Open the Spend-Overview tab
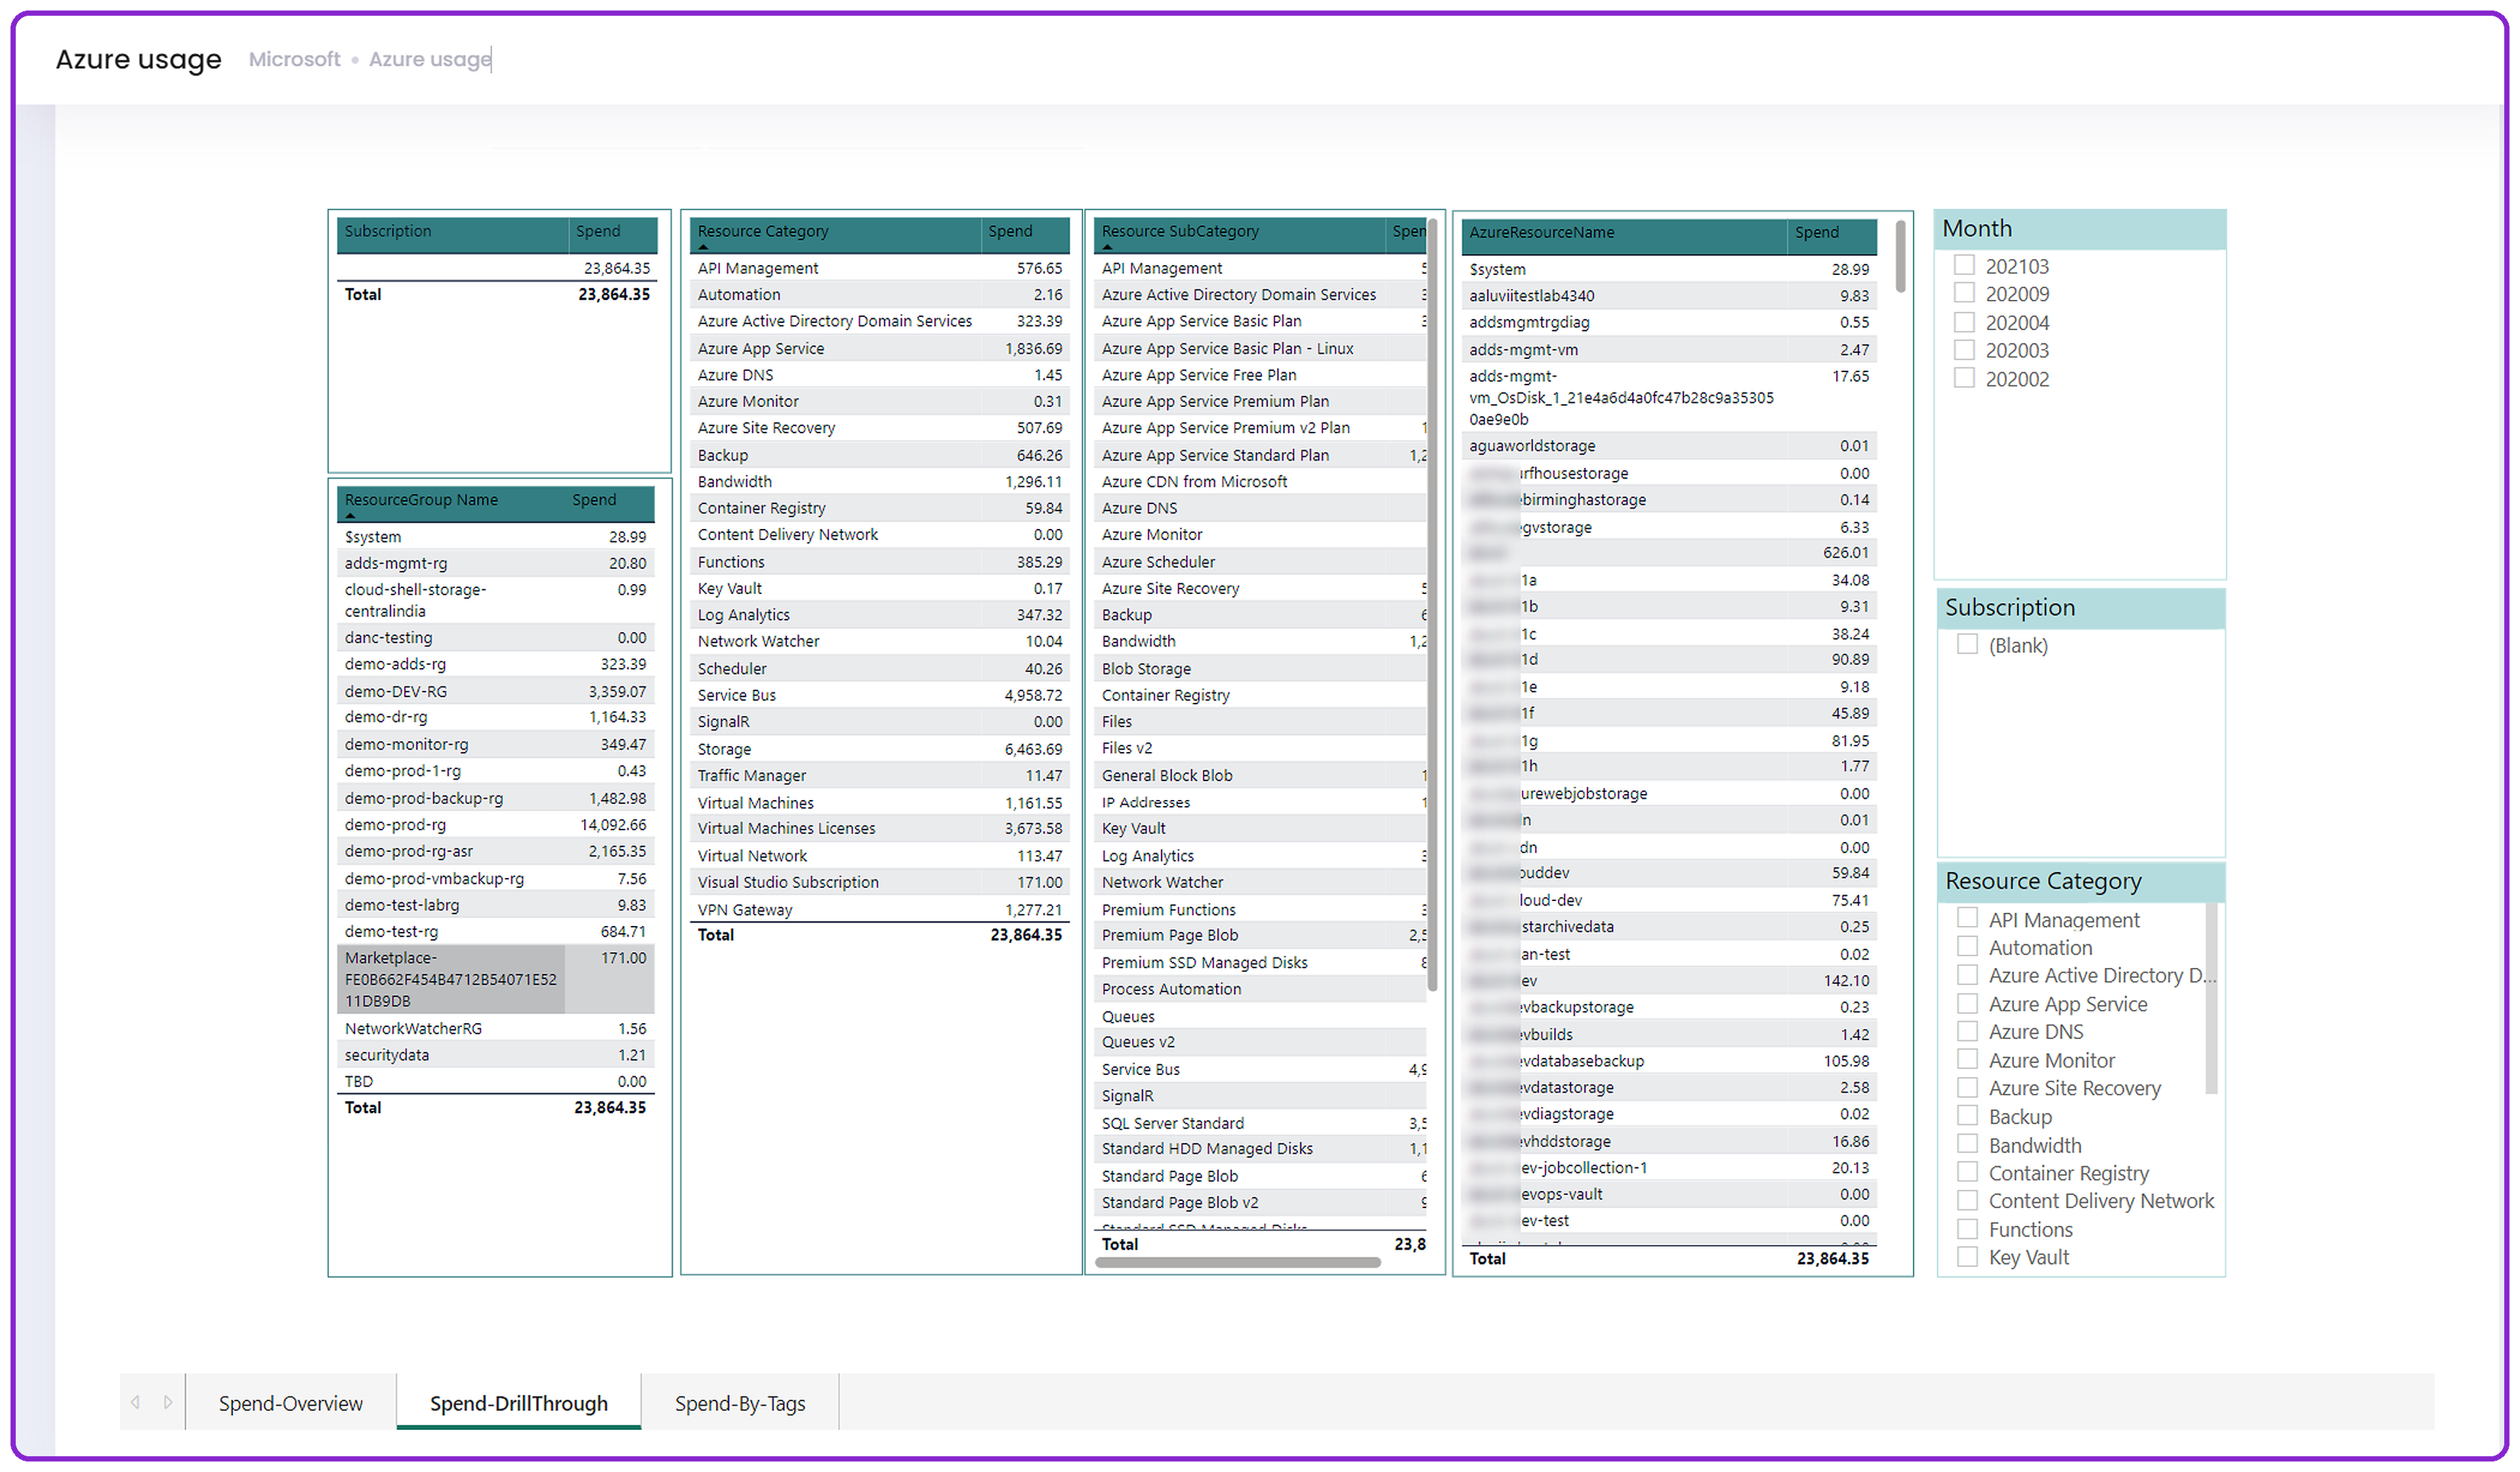Screen dimensions: 2520x1472 click(x=291, y=1402)
